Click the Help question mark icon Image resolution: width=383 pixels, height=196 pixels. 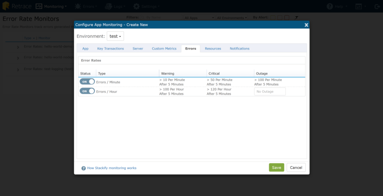click(x=330, y=7)
